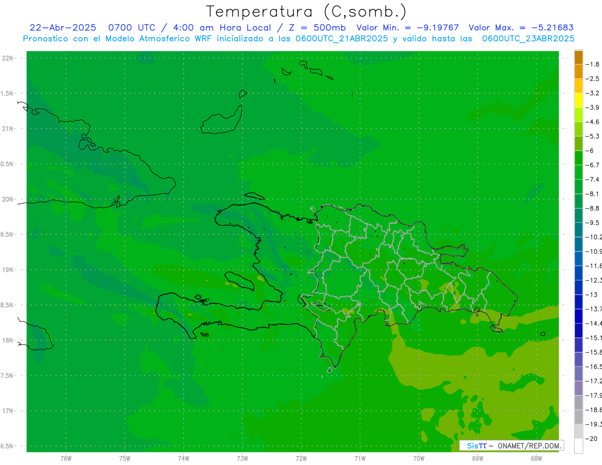
Task: Click the '74W' longitude axis label
Action: [184, 458]
